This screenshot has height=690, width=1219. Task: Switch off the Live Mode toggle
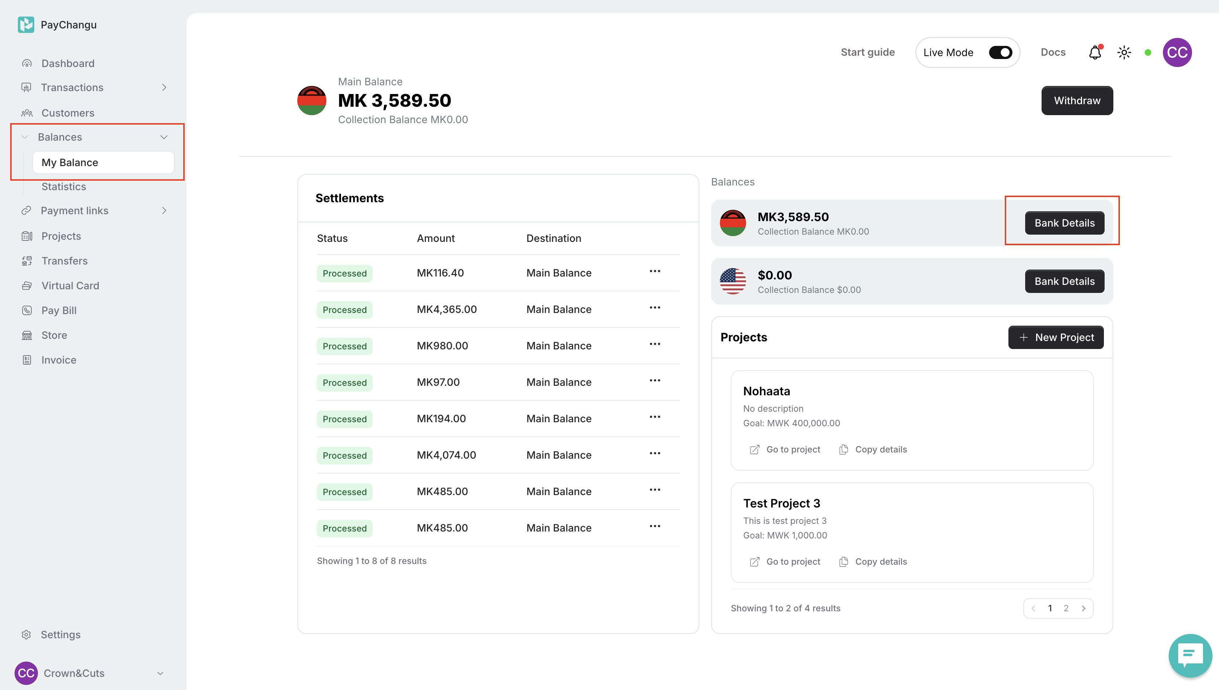coord(1000,52)
